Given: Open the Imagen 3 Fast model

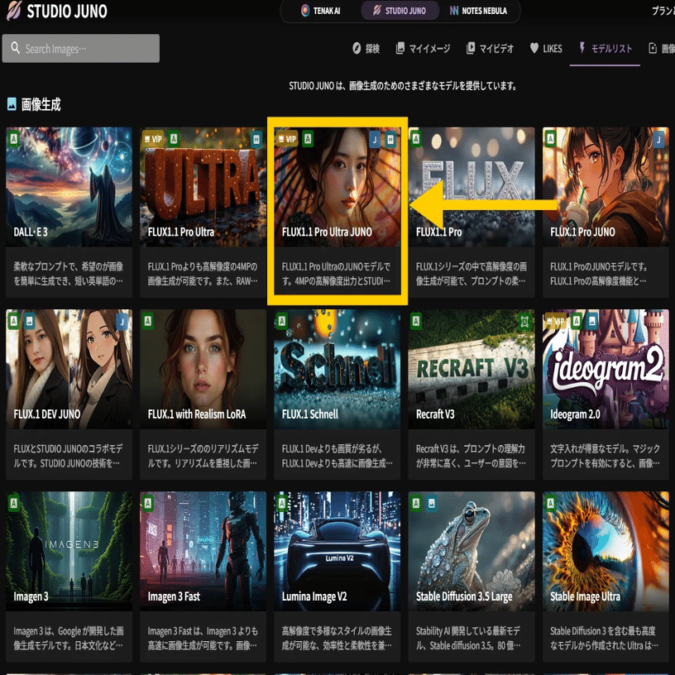Looking at the screenshot, I should tap(203, 577).
